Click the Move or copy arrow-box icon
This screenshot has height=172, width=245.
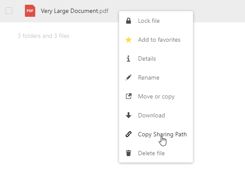129,96
